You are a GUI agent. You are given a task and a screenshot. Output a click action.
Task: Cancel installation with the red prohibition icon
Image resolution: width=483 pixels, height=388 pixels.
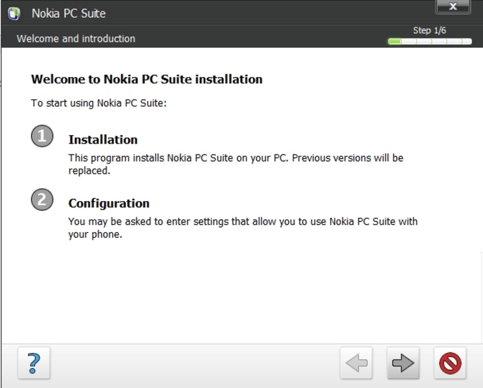[449, 363]
